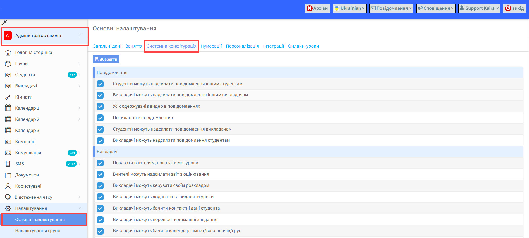The width and height of the screenshot is (529, 238).
Task: Switch to the Нумерації tab
Action: click(x=211, y=46)
